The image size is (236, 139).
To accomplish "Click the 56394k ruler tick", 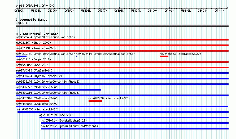I will point(53,11).
